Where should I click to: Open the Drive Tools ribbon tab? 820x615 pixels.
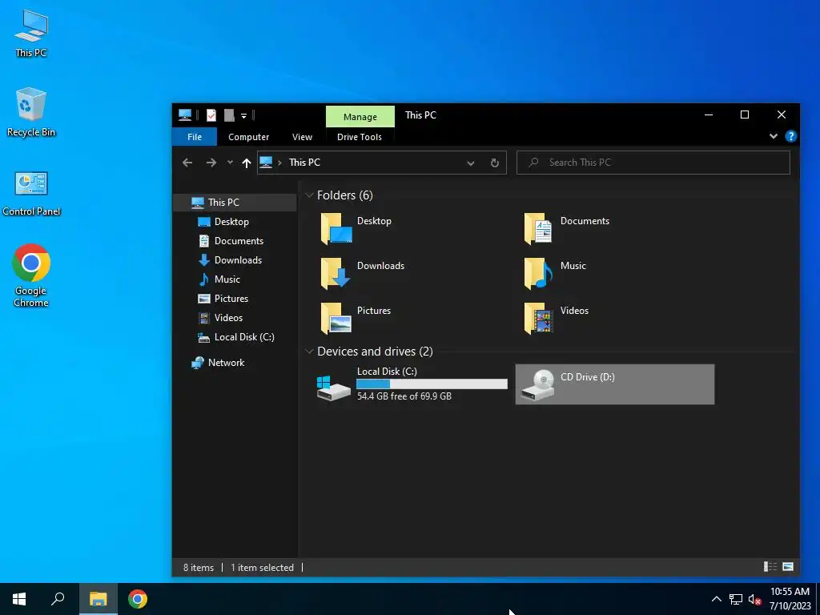coord(360,137)
